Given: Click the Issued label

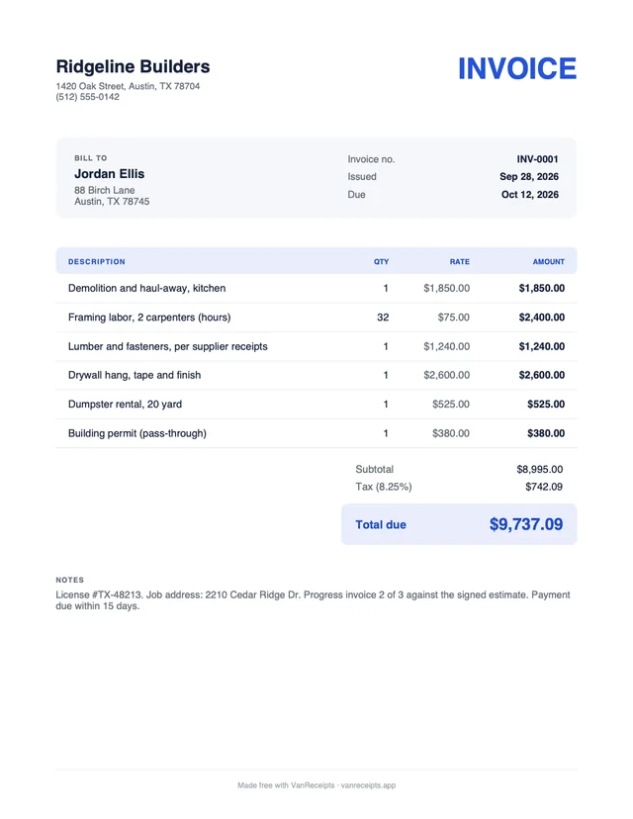Looking at the screenshot, I should pos(362,176).
